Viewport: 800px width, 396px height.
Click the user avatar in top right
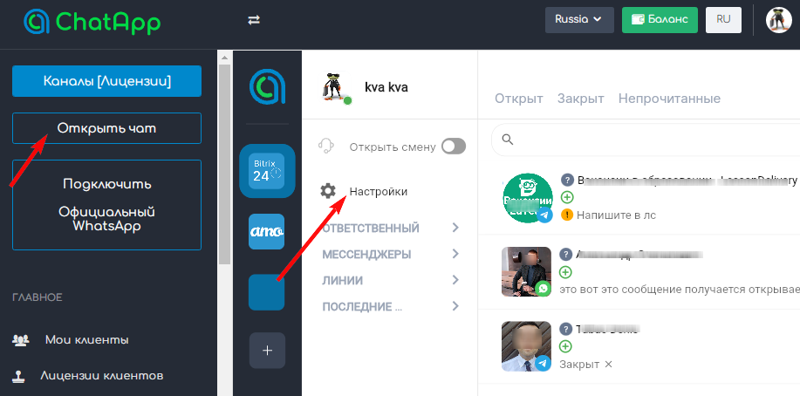(778, 19)
